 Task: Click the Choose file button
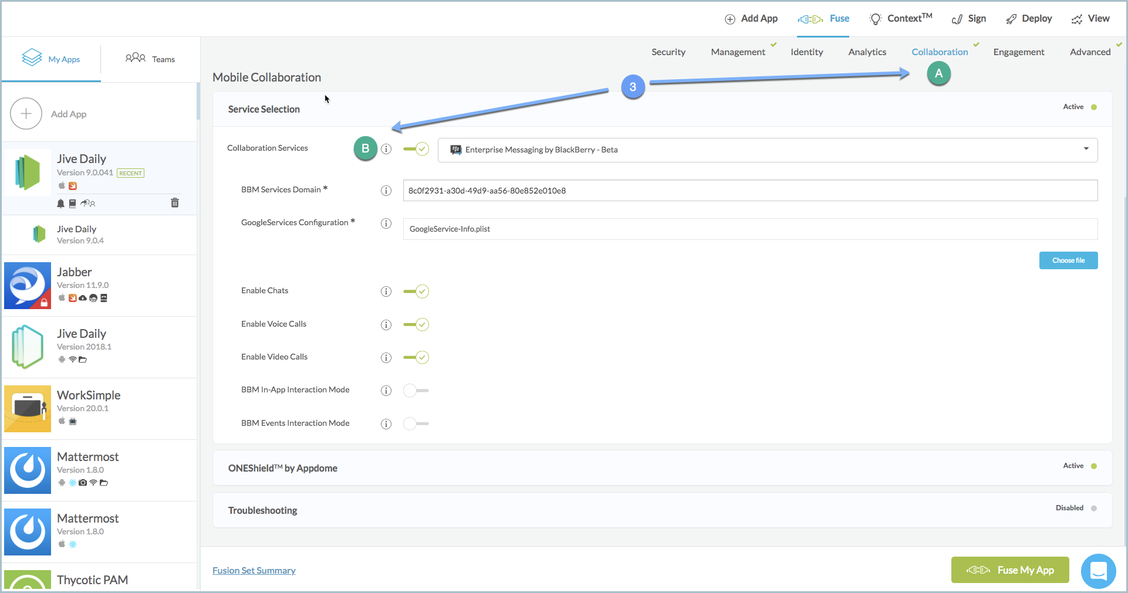tap(1068, 260)
